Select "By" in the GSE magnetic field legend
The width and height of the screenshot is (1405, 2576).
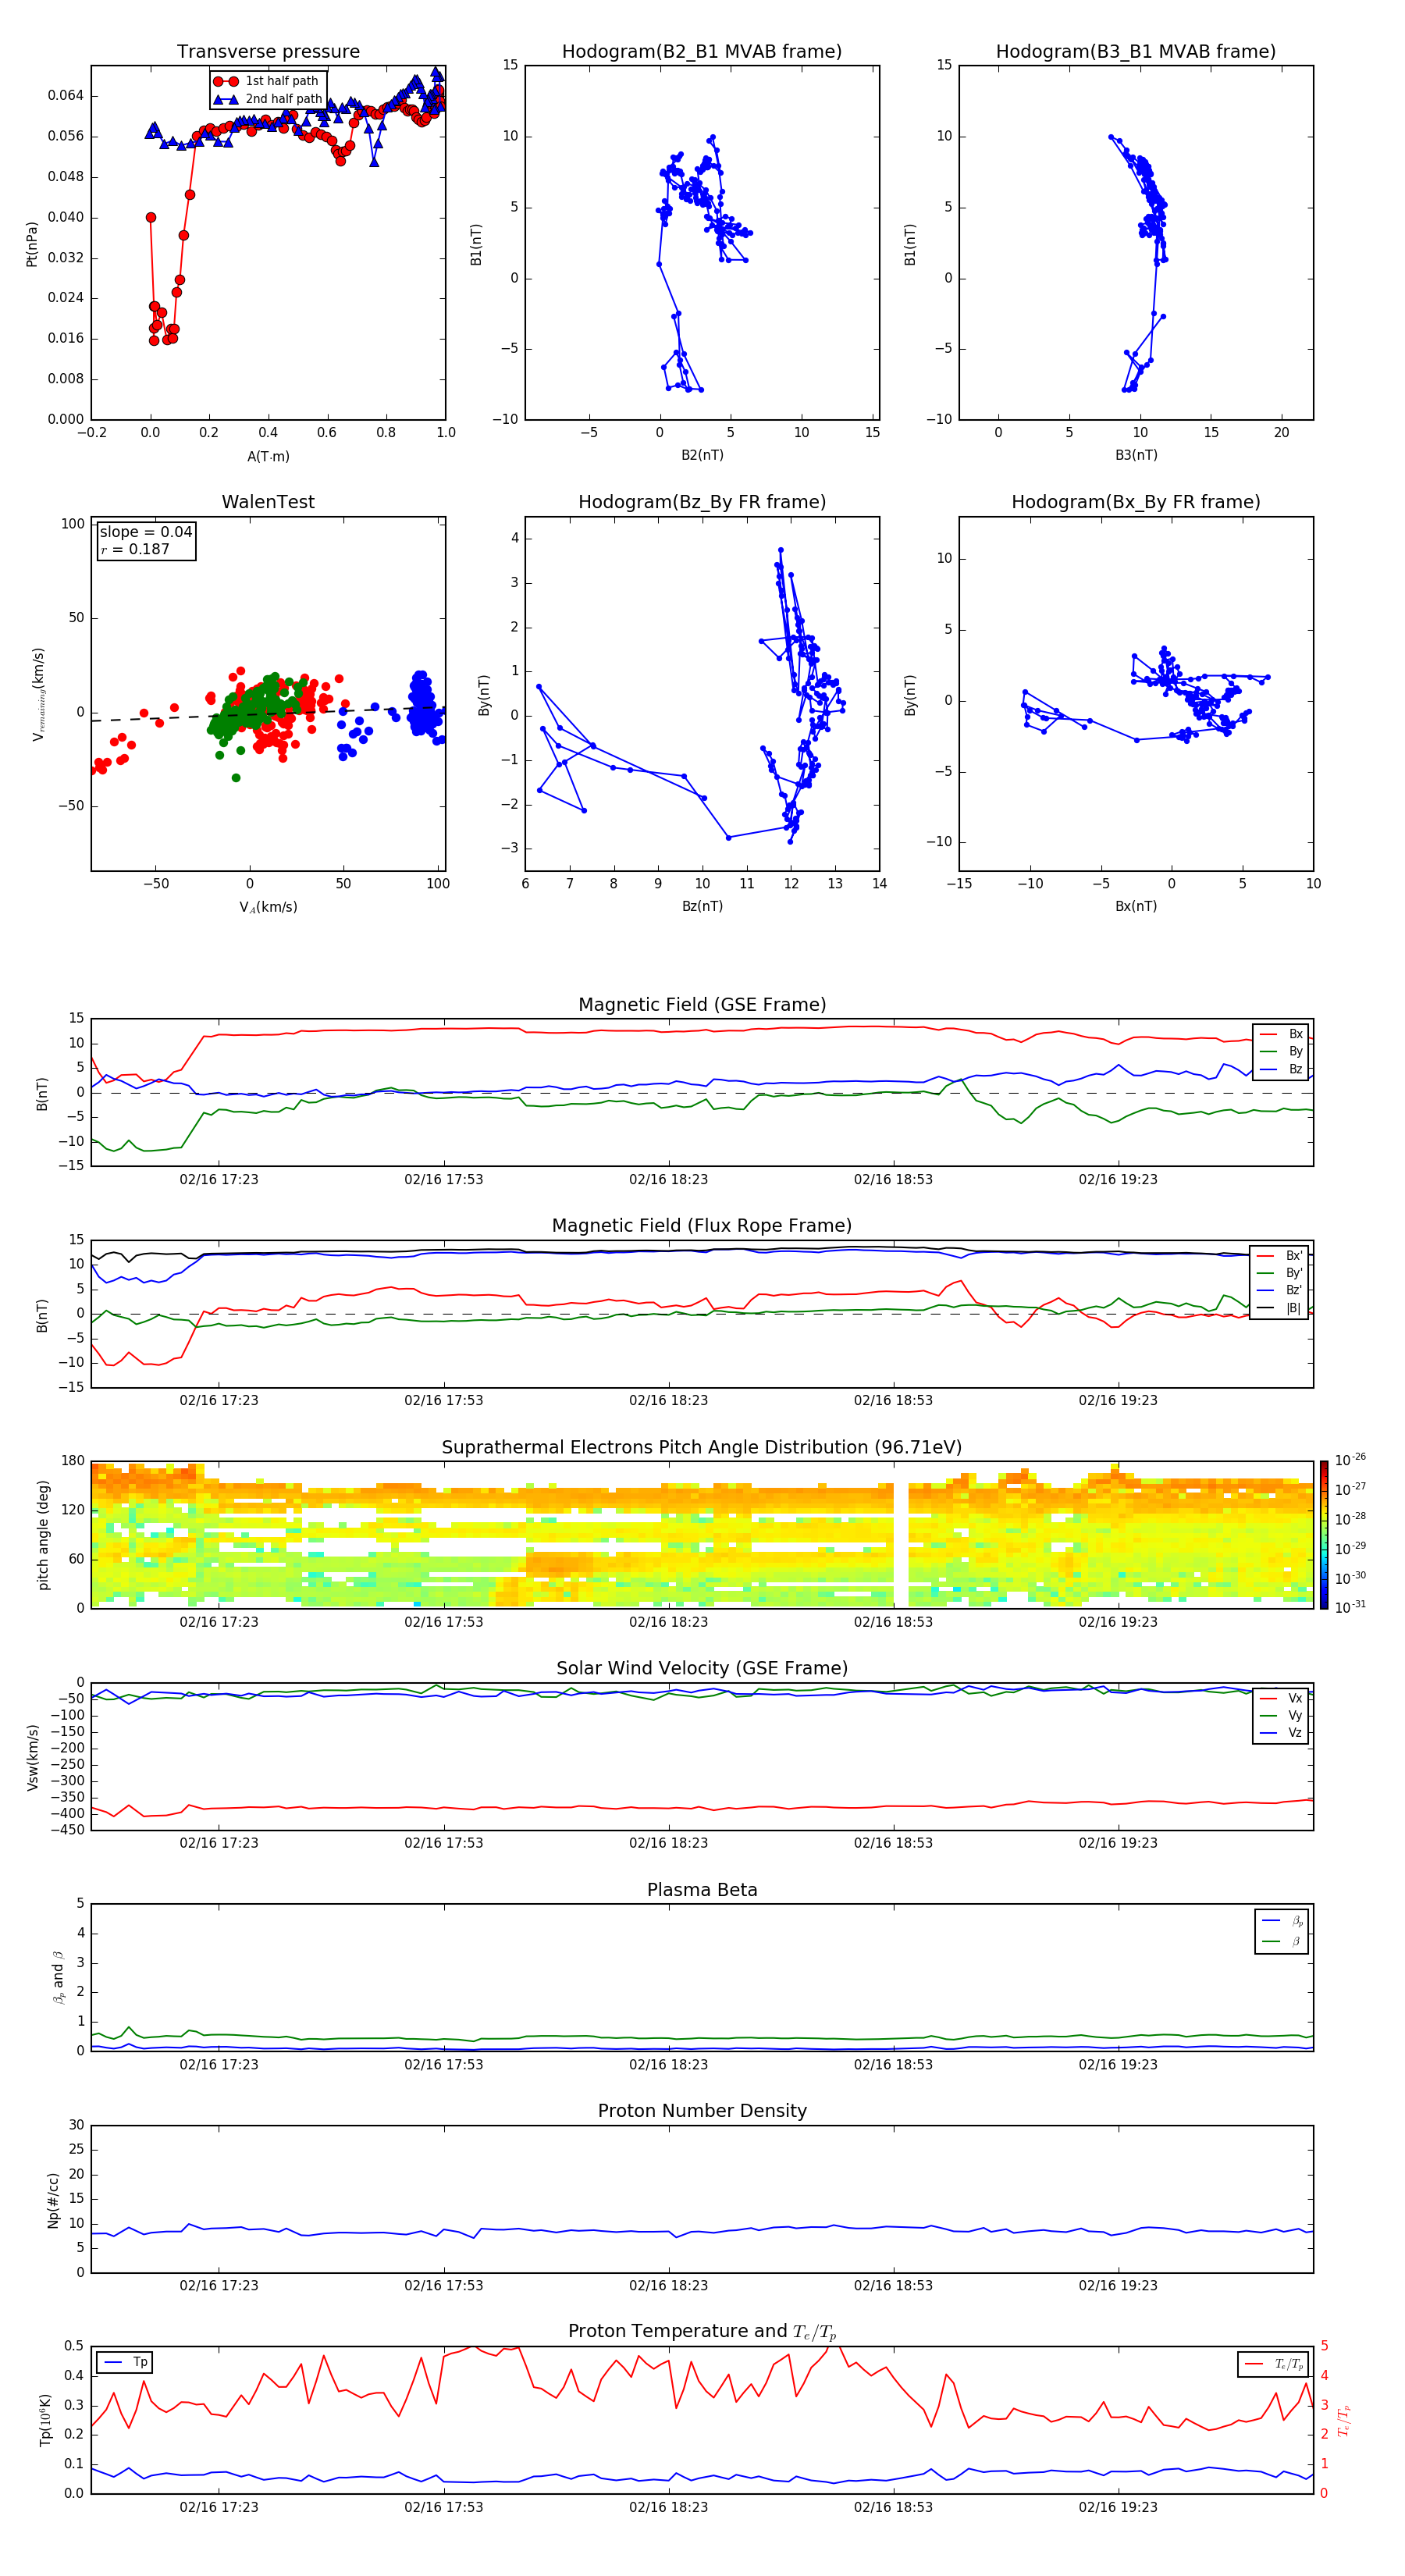(x=1282, y=1051)
